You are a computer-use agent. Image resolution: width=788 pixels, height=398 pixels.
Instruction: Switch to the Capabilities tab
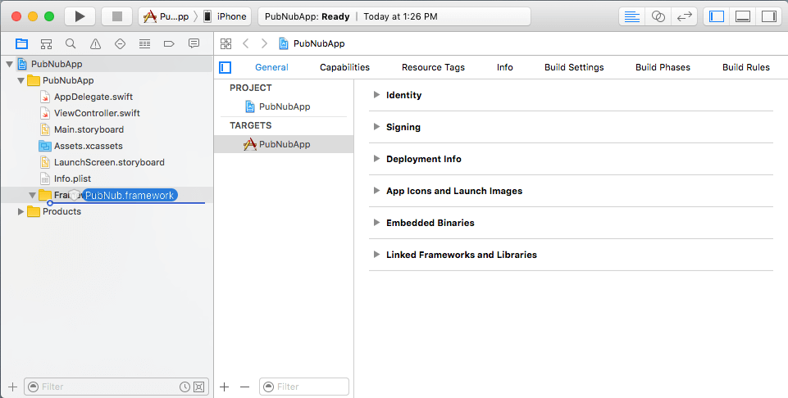click(344, 67)
